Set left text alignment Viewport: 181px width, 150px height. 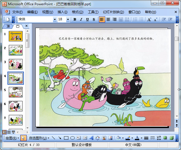click(102, 19)
